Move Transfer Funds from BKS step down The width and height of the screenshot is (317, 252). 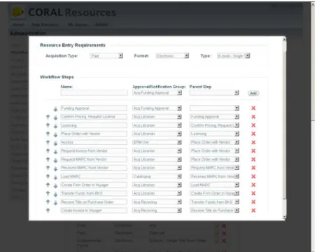[x=55, y=195]
